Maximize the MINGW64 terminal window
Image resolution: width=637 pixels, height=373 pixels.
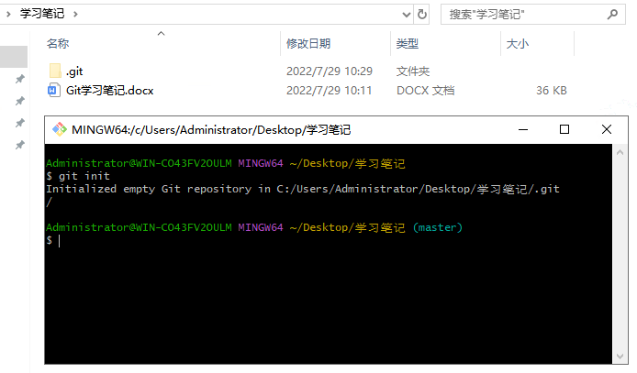564,129
